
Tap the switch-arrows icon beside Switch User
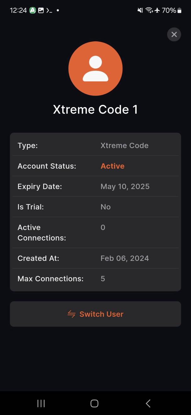pos(71,314)
